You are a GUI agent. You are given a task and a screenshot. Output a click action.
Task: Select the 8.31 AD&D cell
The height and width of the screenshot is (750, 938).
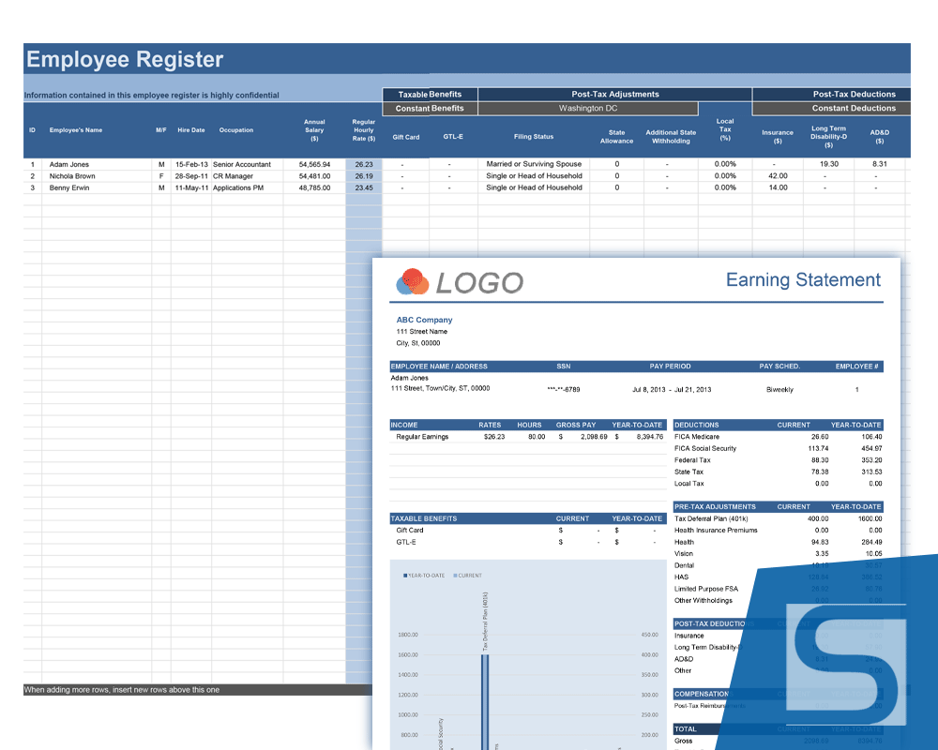(x=879, y=164)
